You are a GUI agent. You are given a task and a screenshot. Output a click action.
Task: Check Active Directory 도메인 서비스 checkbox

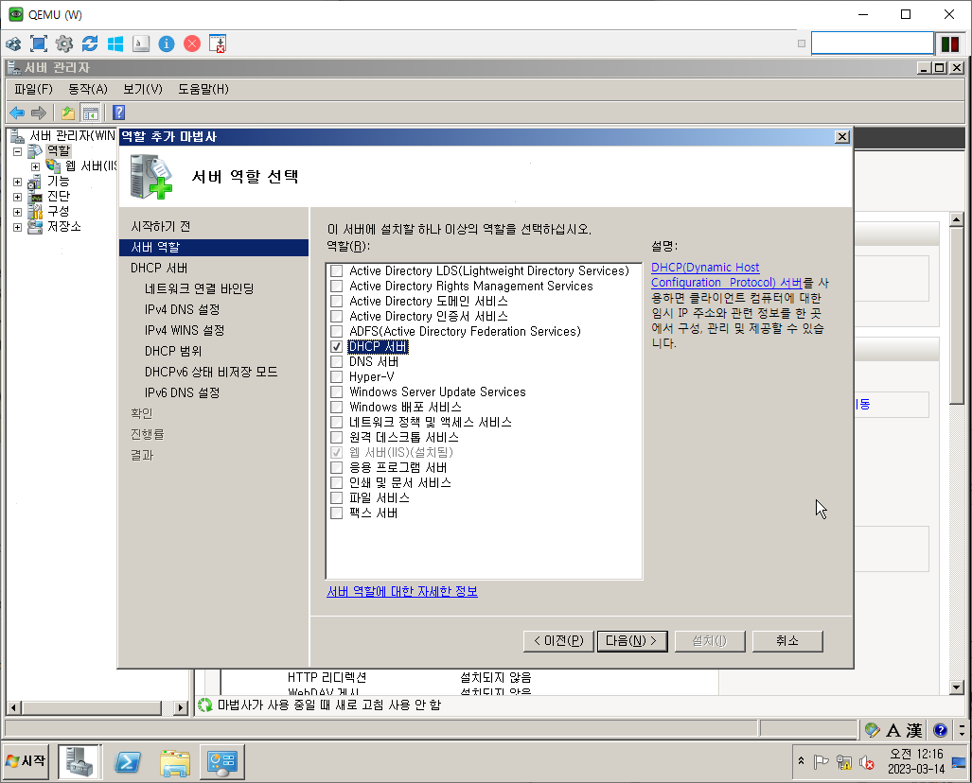(x=337, y=301)
